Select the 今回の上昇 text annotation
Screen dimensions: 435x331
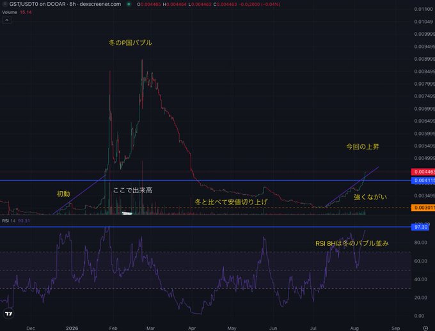click(362, 146)
